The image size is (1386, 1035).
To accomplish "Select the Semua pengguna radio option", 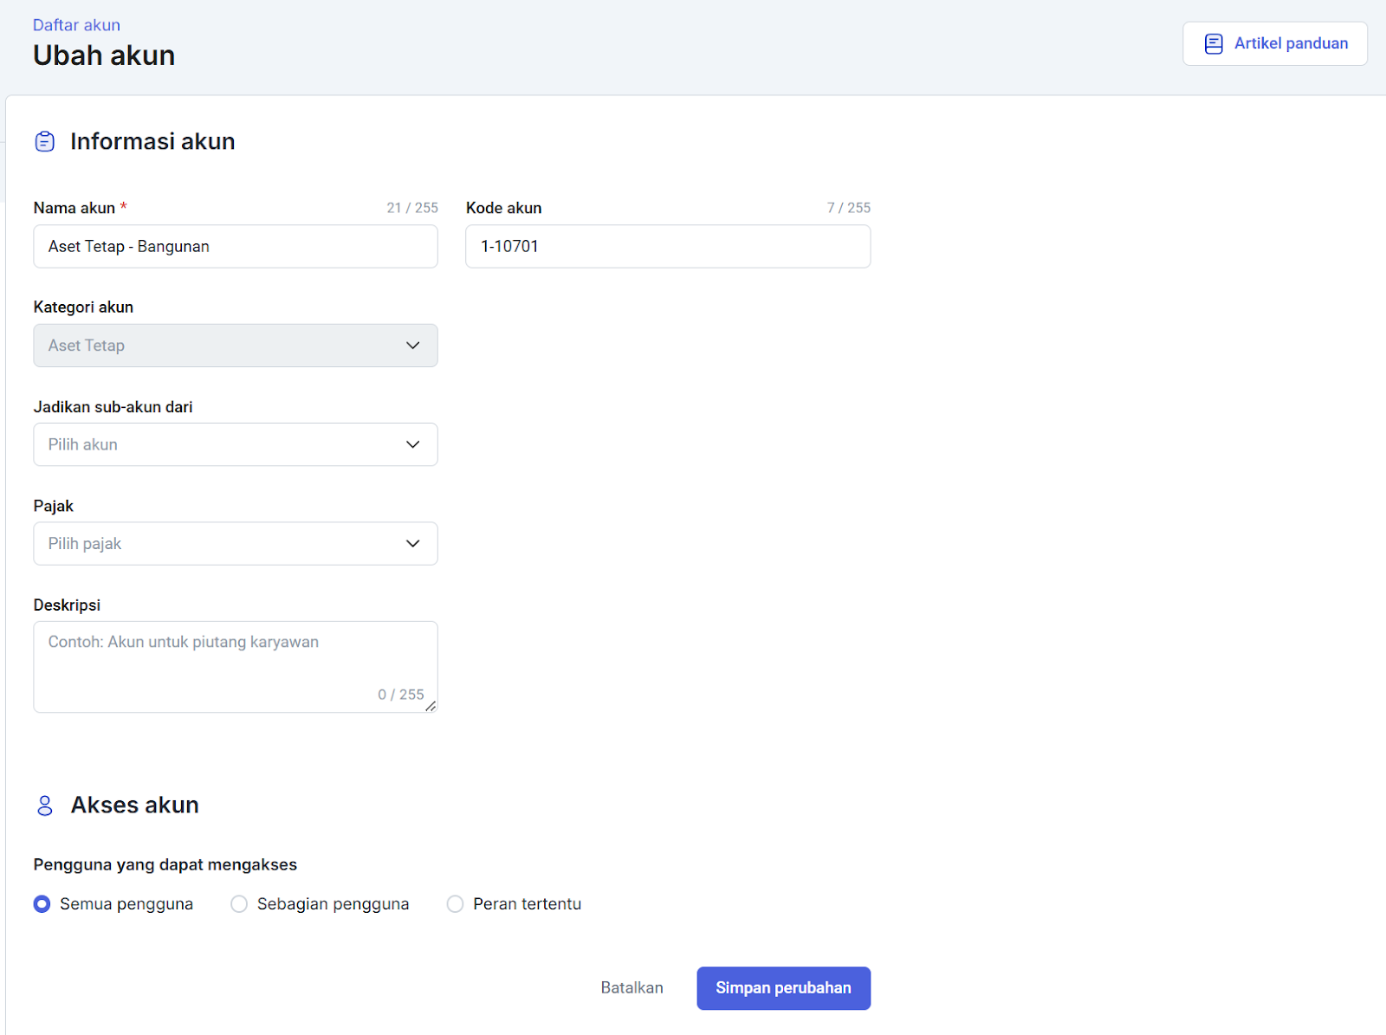I will pyautogui.click(x=42, y=904).
